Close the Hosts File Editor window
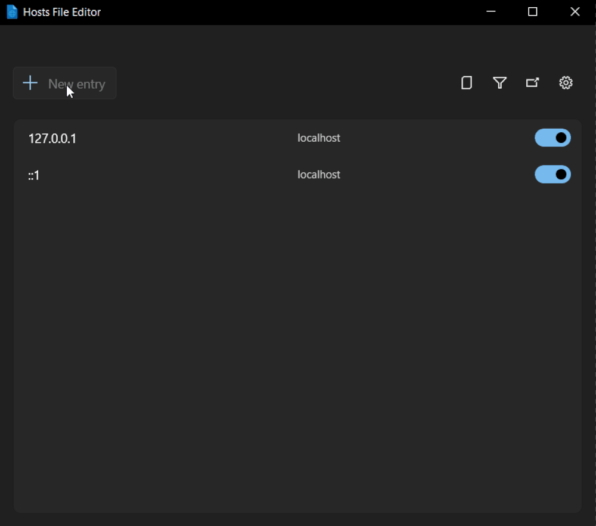 coord(575,12)
